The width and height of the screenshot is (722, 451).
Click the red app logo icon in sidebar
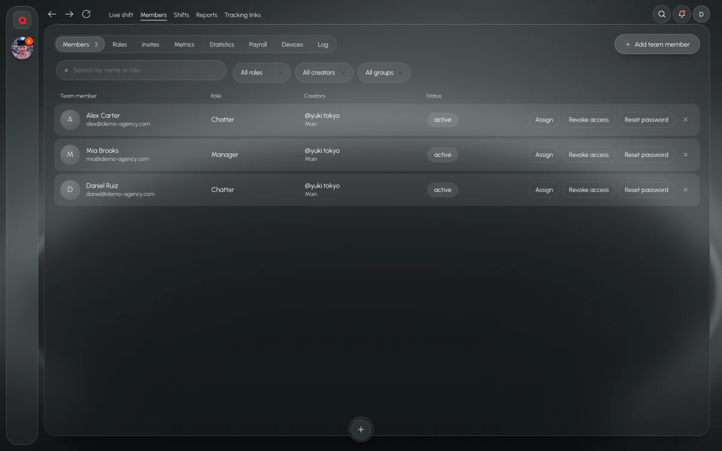pos(22,20)
